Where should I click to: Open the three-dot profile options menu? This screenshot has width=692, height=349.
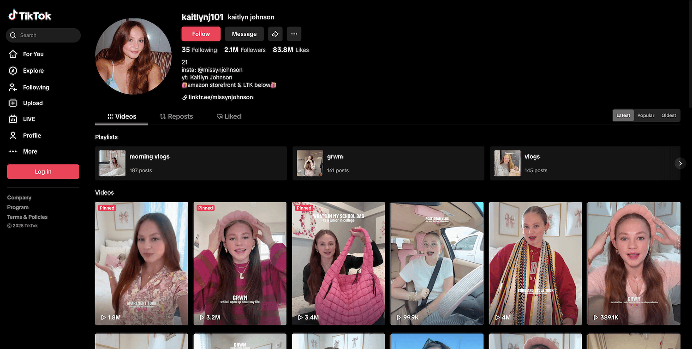[x=294, y=34]
